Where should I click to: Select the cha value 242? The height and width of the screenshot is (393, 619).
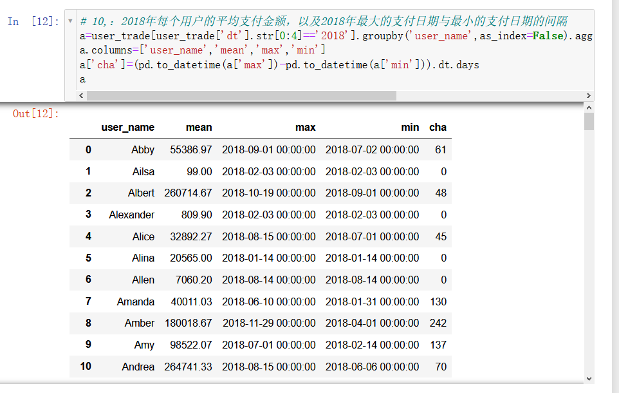point(438,323)
